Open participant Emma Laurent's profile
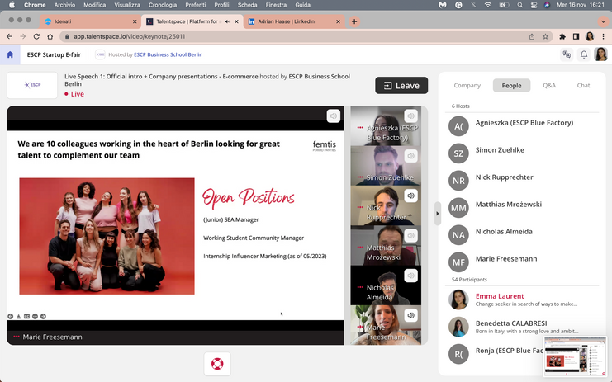 pos(522,299)
